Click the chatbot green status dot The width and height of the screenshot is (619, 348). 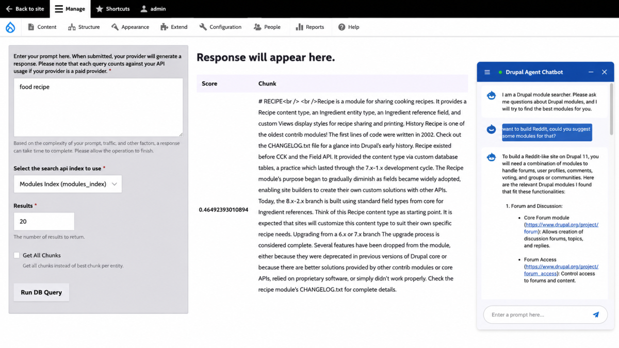coord(500,72)
